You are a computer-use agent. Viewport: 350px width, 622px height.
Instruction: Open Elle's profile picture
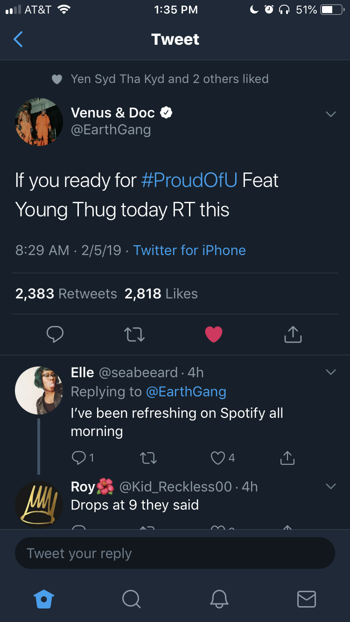pos(39,391)
